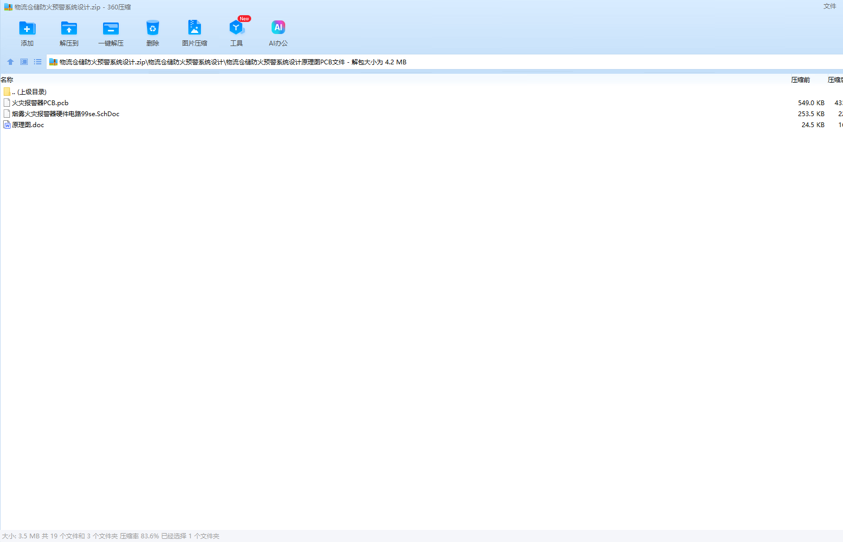The height and width of the screenshot is (542, 843).
Task: Launch the AI办公 feature
Action: (278, 29)
